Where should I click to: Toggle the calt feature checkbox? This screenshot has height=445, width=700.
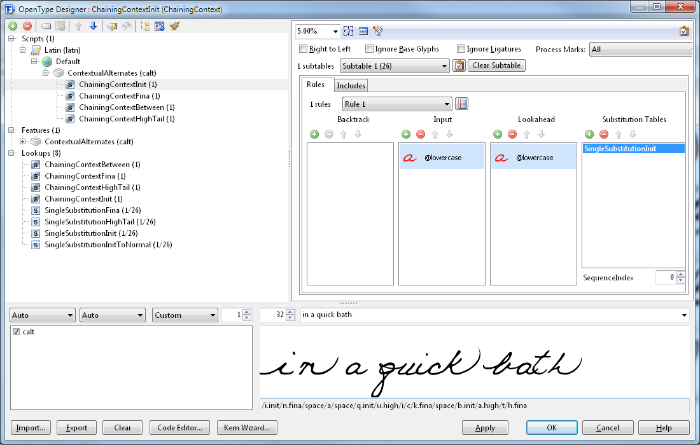tap(17, 332)
